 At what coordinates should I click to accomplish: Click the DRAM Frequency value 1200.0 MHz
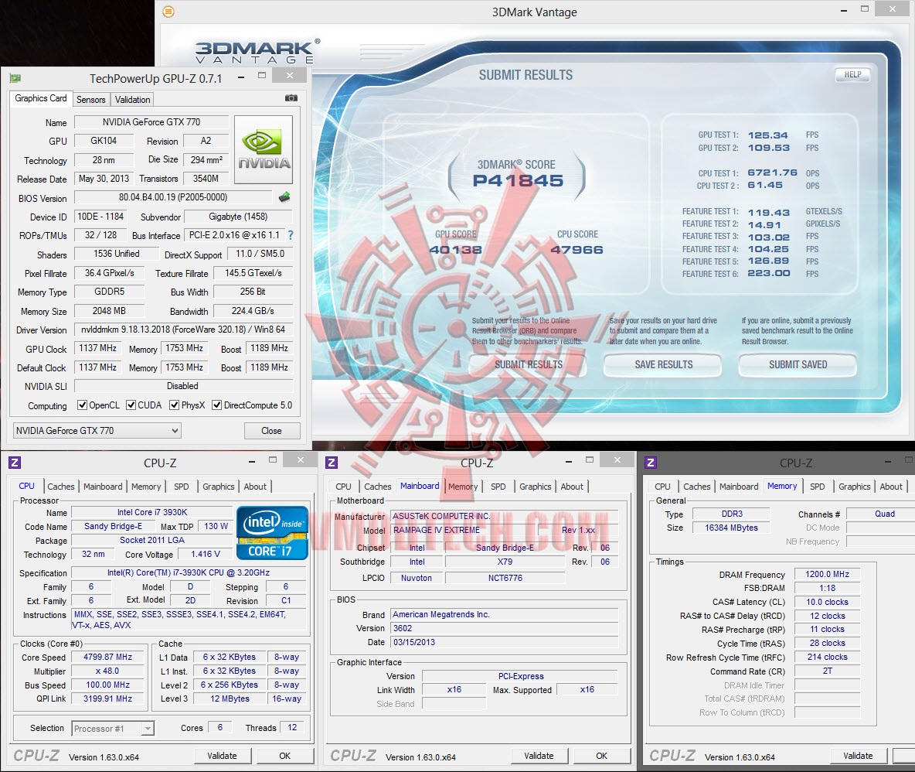click(x=827, y=574)
